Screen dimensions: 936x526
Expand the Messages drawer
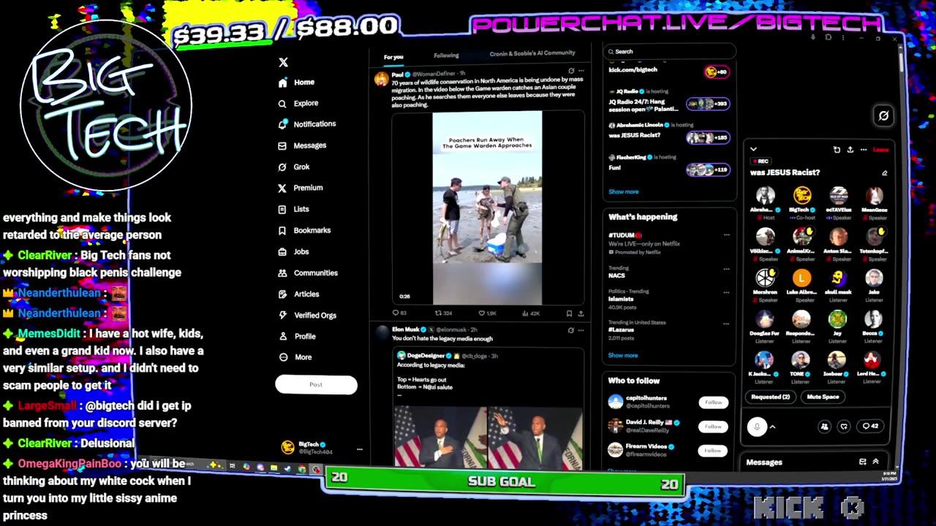(x=875, y=462)
